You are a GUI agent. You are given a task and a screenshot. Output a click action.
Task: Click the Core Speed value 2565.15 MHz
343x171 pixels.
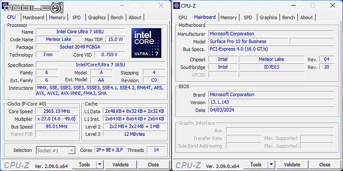(x=57, y=111)
